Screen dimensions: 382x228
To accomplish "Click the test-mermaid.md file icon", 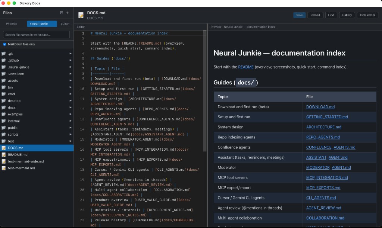I will 4,168.
